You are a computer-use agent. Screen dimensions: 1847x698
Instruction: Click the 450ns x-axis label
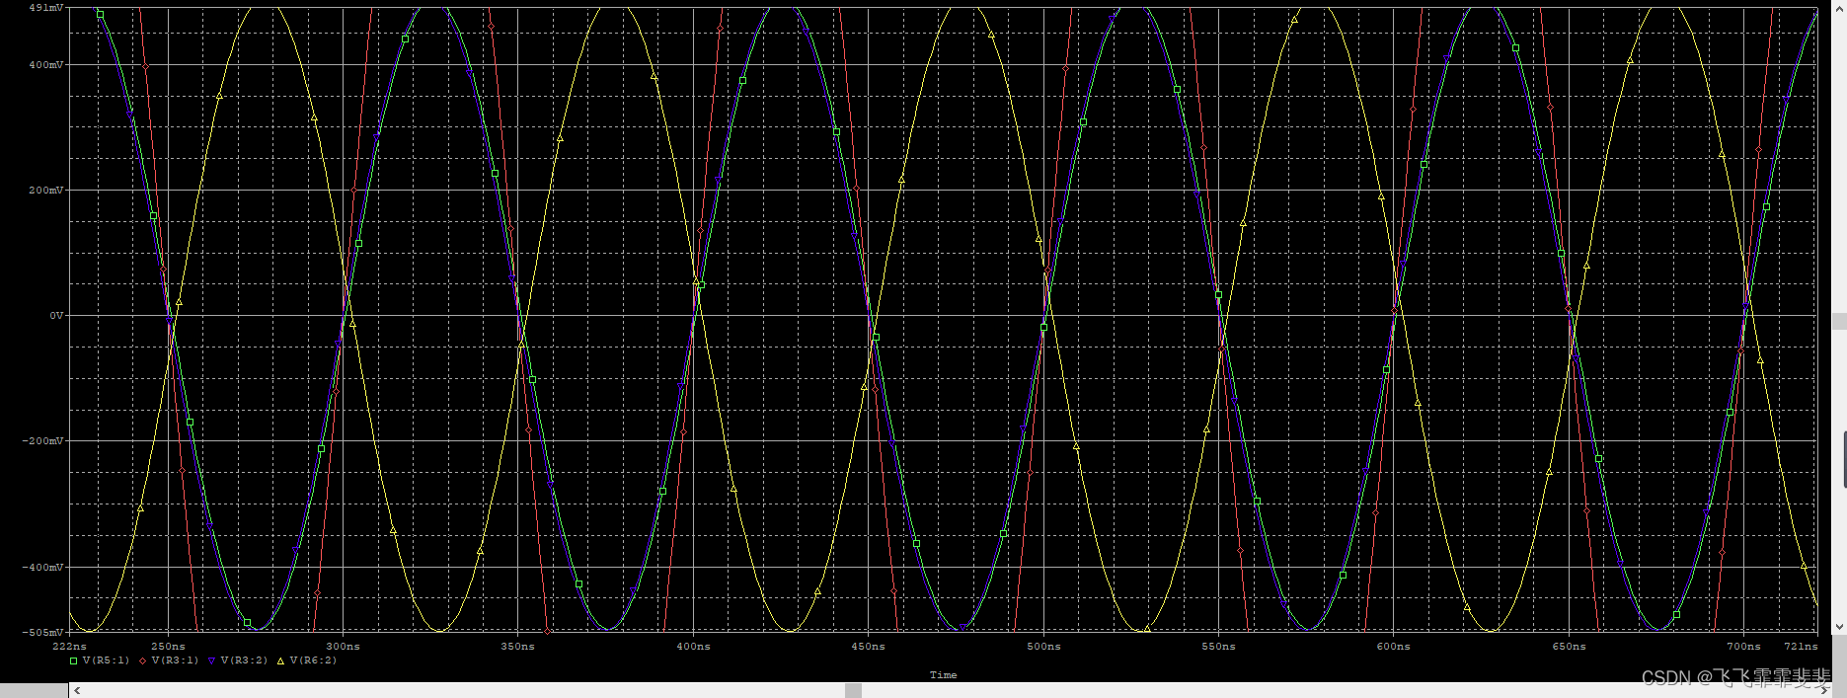(x=868, y=647)
